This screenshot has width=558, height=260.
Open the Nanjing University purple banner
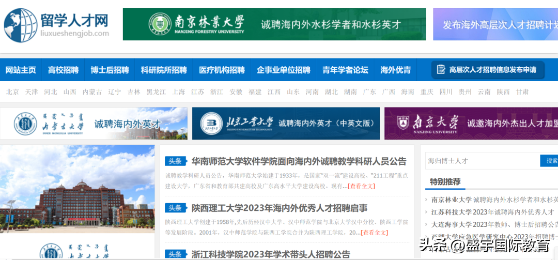(x=471, y=123)
